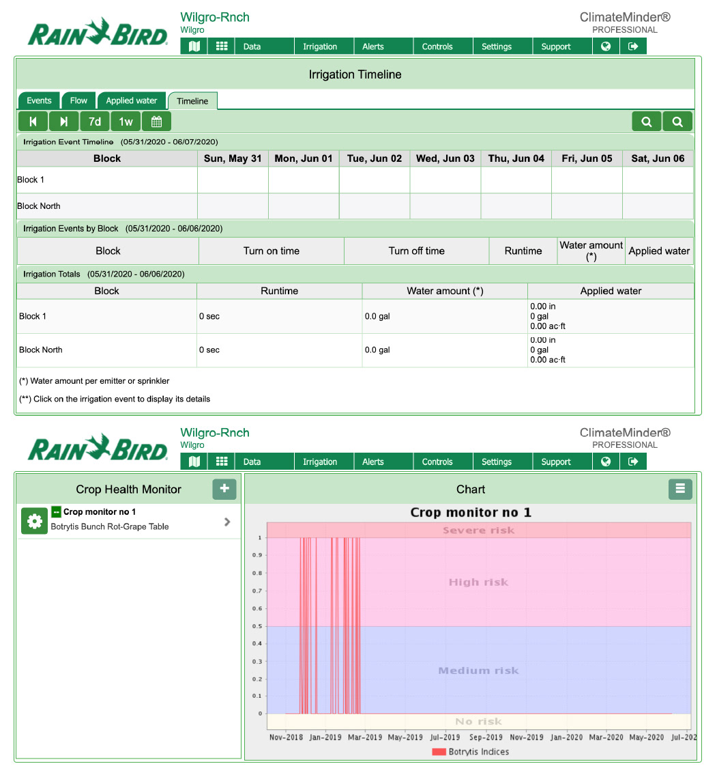Click logout icon in upper navigation bar
The height and width of the screenshot is (779, 717).
click(633, 46)
